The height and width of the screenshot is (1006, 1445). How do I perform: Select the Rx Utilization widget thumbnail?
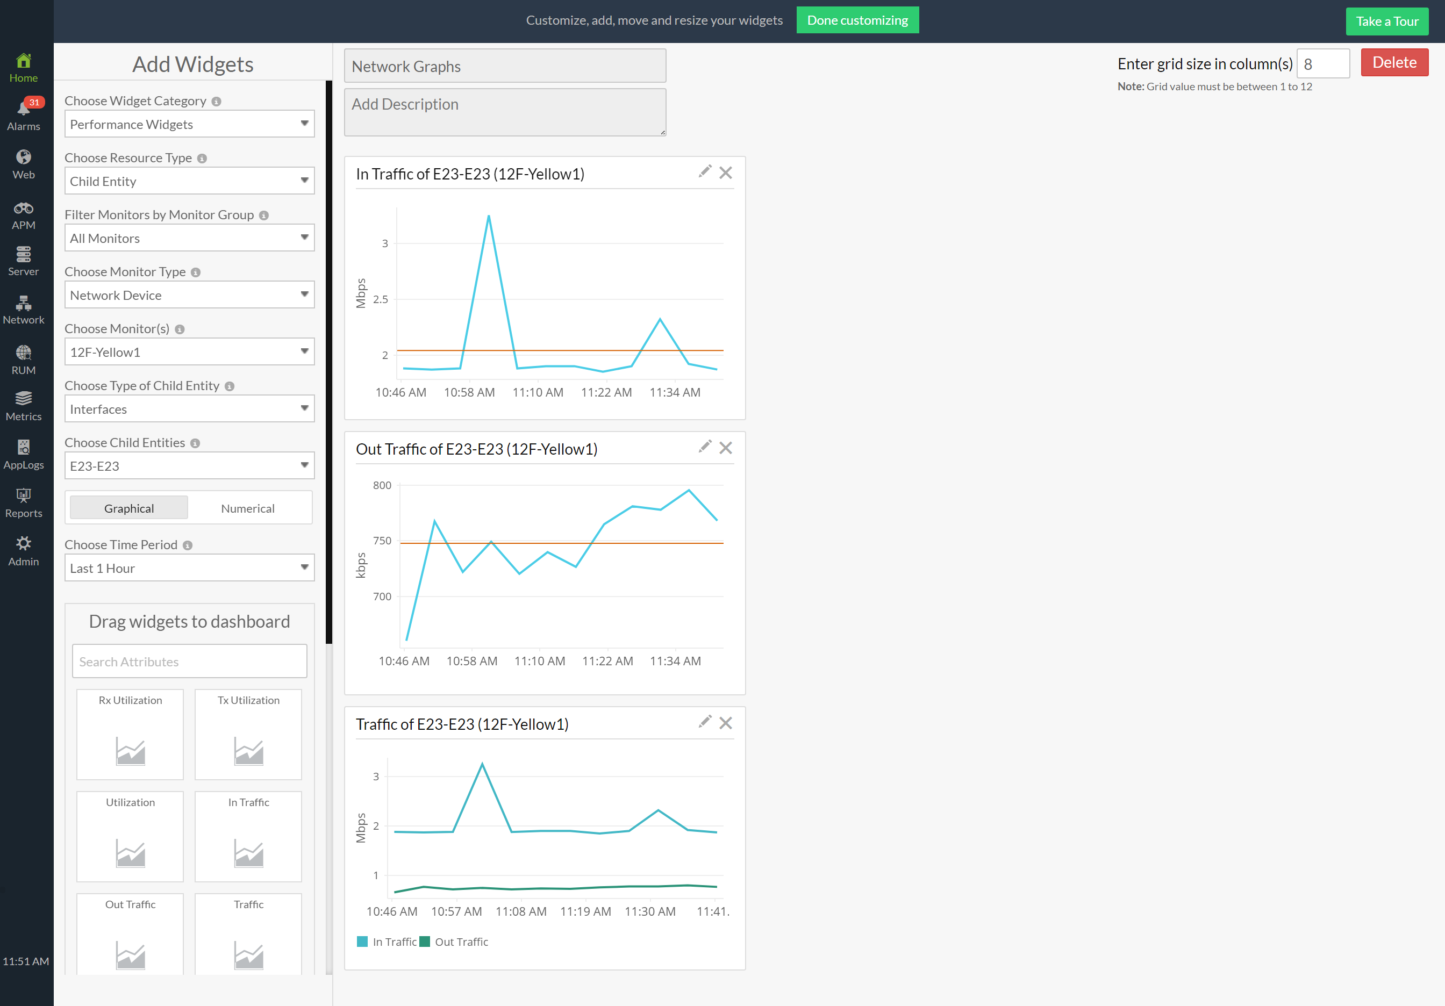click(129, 734)
